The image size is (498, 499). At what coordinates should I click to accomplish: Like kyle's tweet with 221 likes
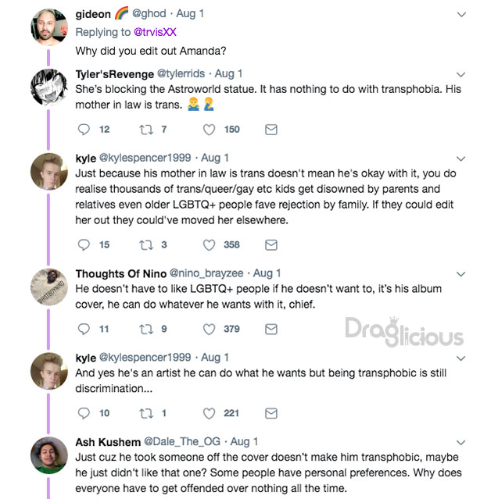(209, 413)
